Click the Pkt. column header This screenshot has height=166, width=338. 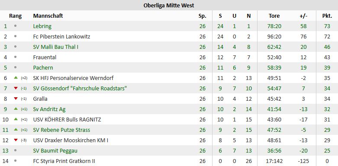click(327, 16)
